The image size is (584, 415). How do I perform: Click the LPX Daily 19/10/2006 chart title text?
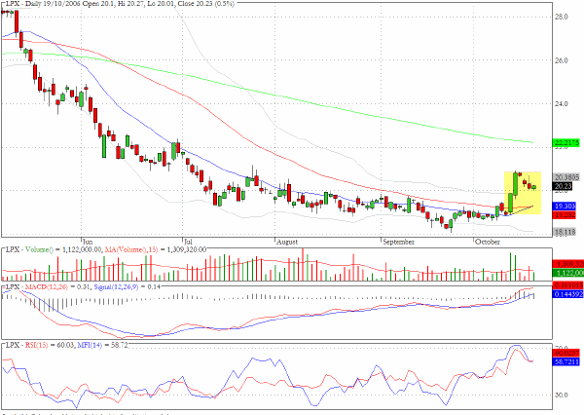(x=120, y=4)
